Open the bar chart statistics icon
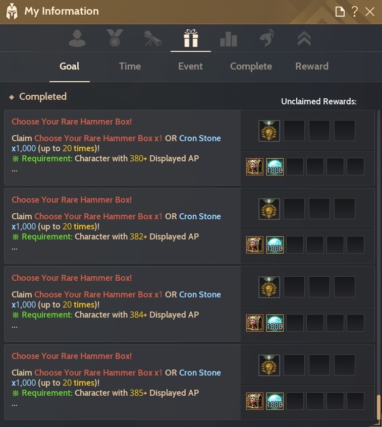This screenshot has width=382, height=427. tap(229, 39)
